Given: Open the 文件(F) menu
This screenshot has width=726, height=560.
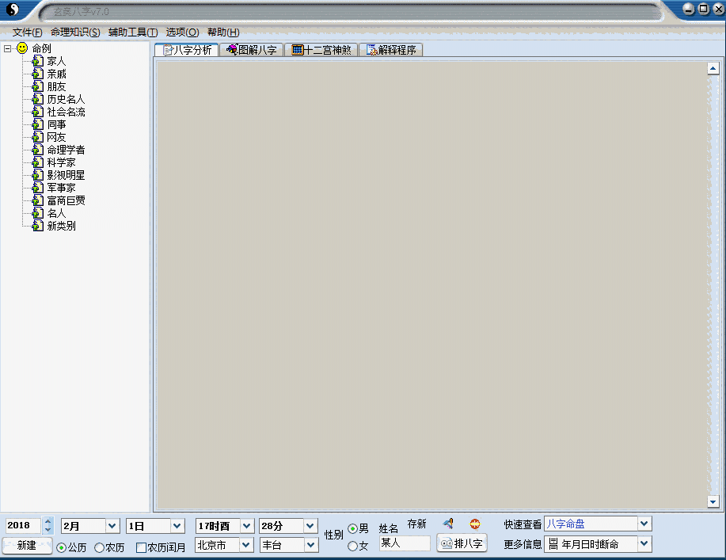Looking at the screenshot, I should pyautogui.click(x=28, y=32).
